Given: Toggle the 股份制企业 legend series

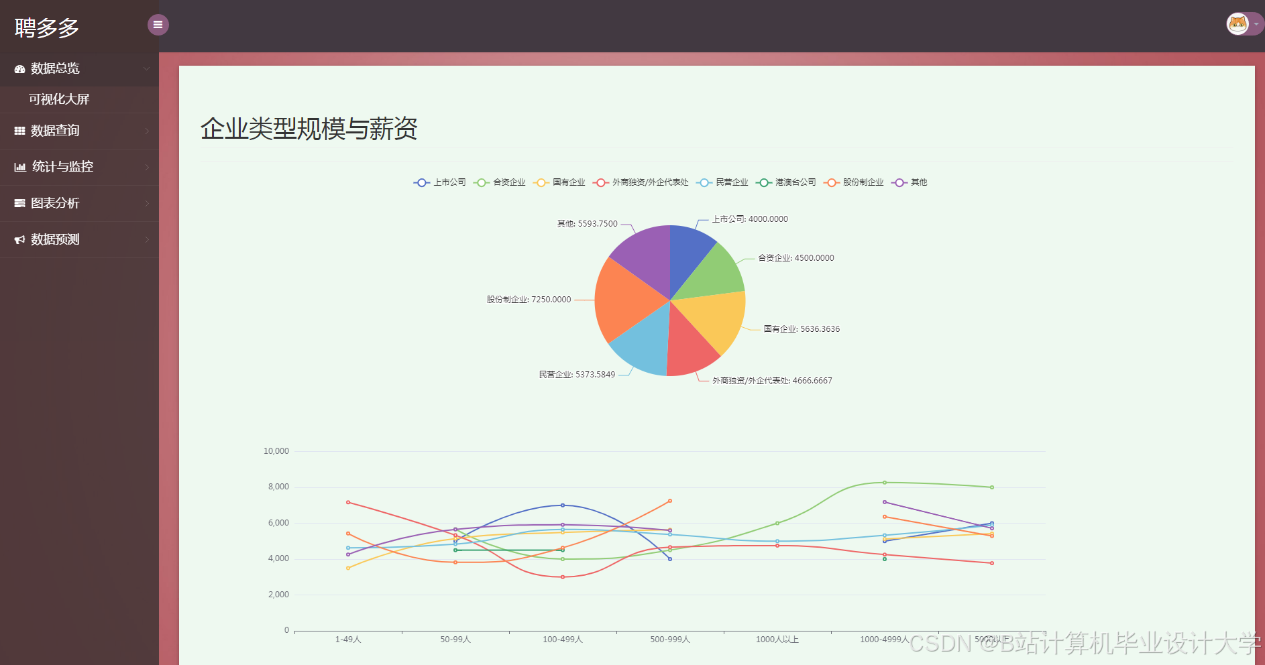Looking at the screenshot, I should click(x=853, y=182).
